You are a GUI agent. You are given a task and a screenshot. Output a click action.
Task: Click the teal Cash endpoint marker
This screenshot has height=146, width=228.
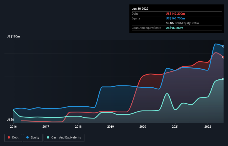coord(223,79)
